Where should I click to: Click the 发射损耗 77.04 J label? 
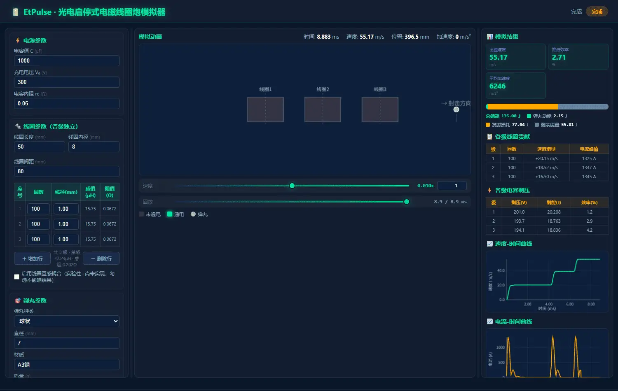[x=507, y=125]
